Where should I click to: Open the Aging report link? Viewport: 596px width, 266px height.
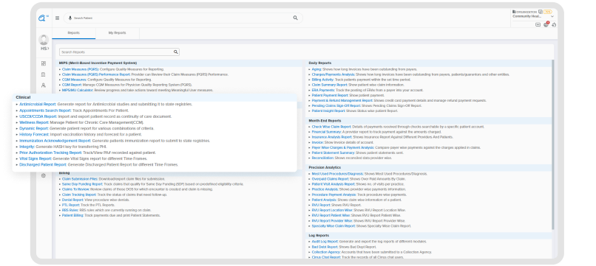pyautogui.click(x=316, y=69)
